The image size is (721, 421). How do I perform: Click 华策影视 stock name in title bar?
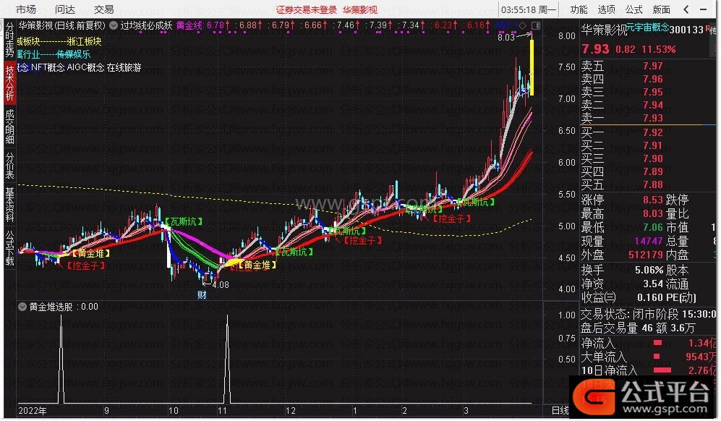(x=359, y=9)
